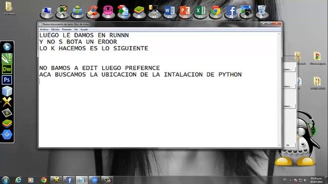The height and width of the screenshot is (184, 328).
Task: Switch to the Facebook app in the taskbar
Action: pos(69,180)
